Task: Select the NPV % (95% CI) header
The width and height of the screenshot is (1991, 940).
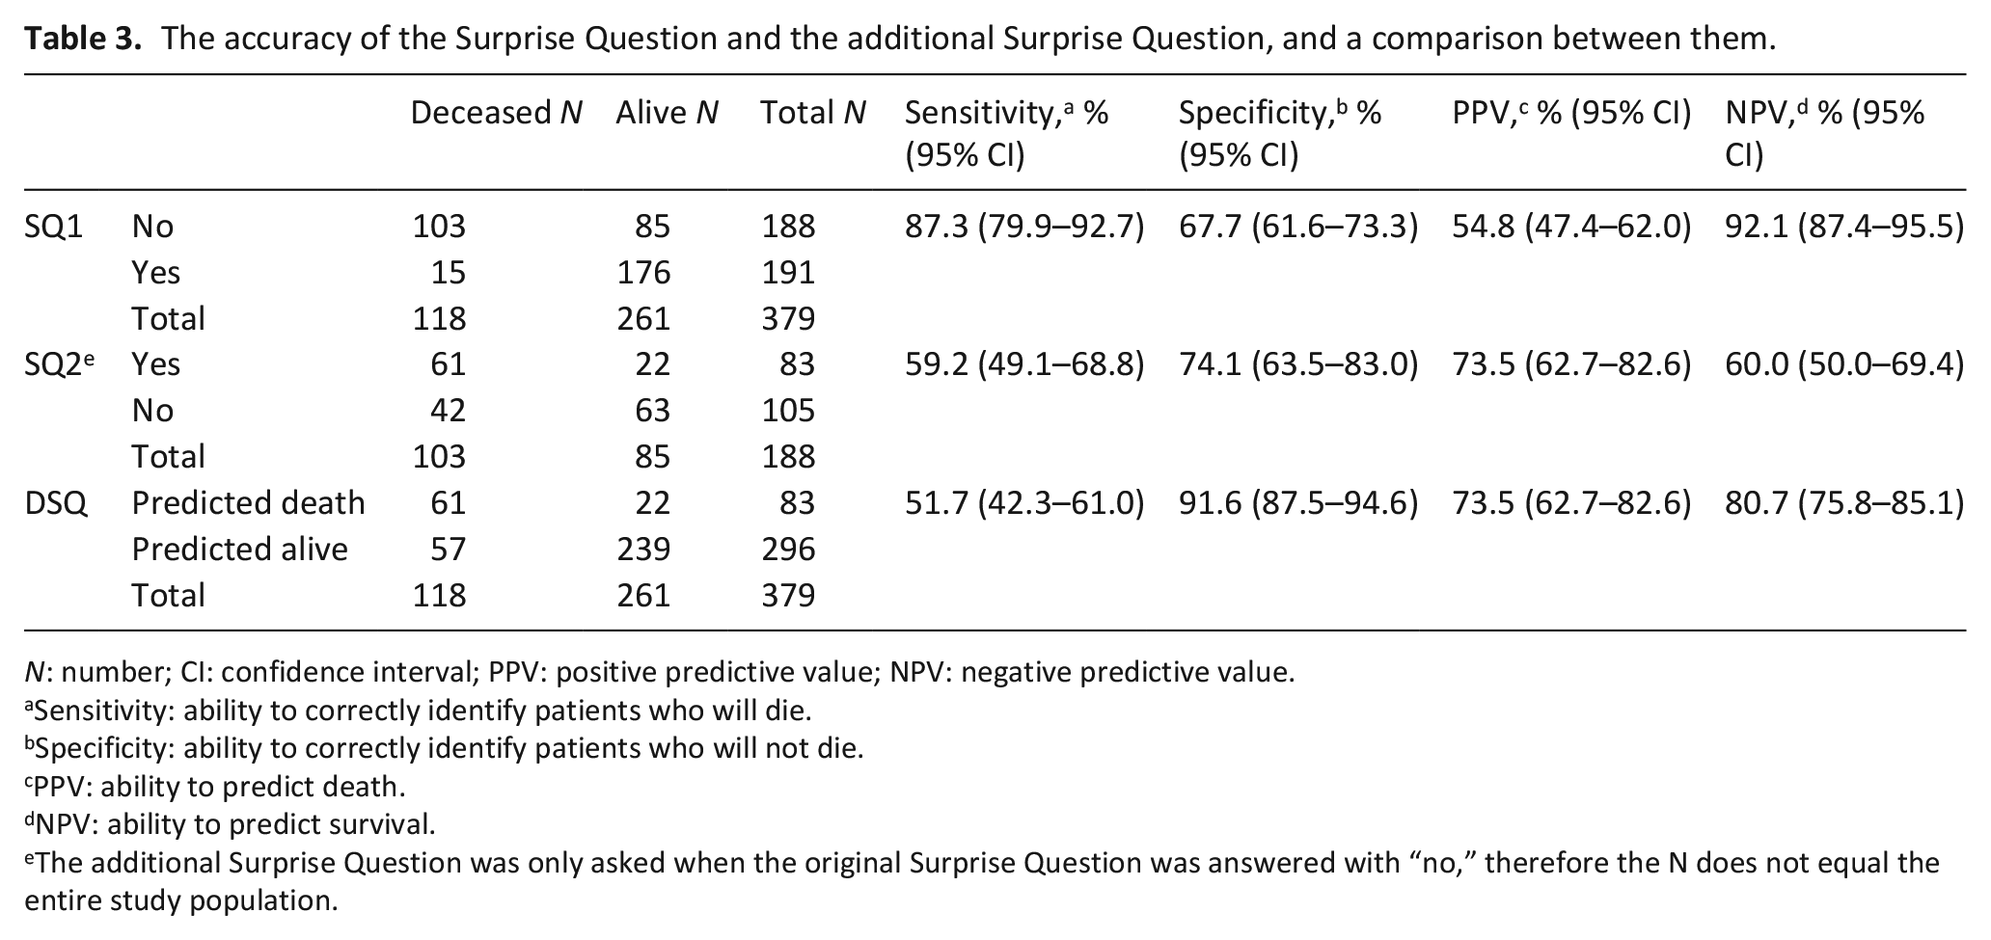Action: 1824,133
